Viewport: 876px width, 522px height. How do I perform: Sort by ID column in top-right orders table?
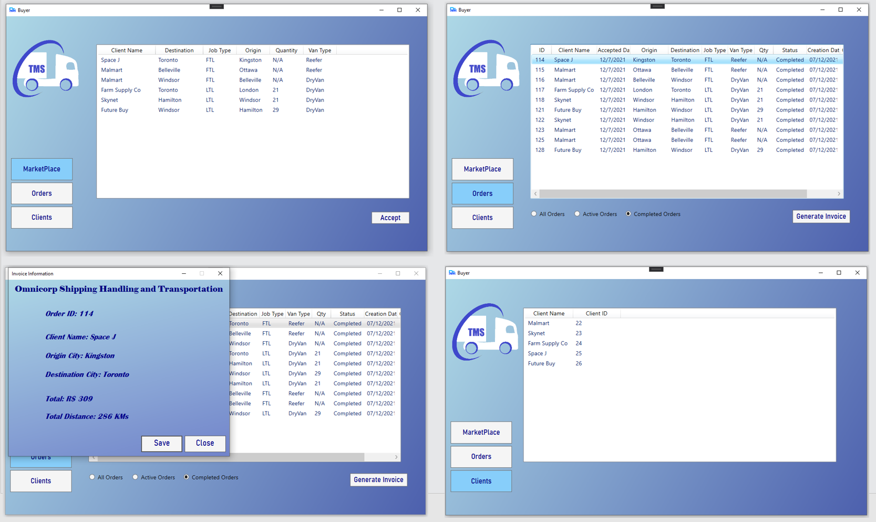tap(541, 50)
